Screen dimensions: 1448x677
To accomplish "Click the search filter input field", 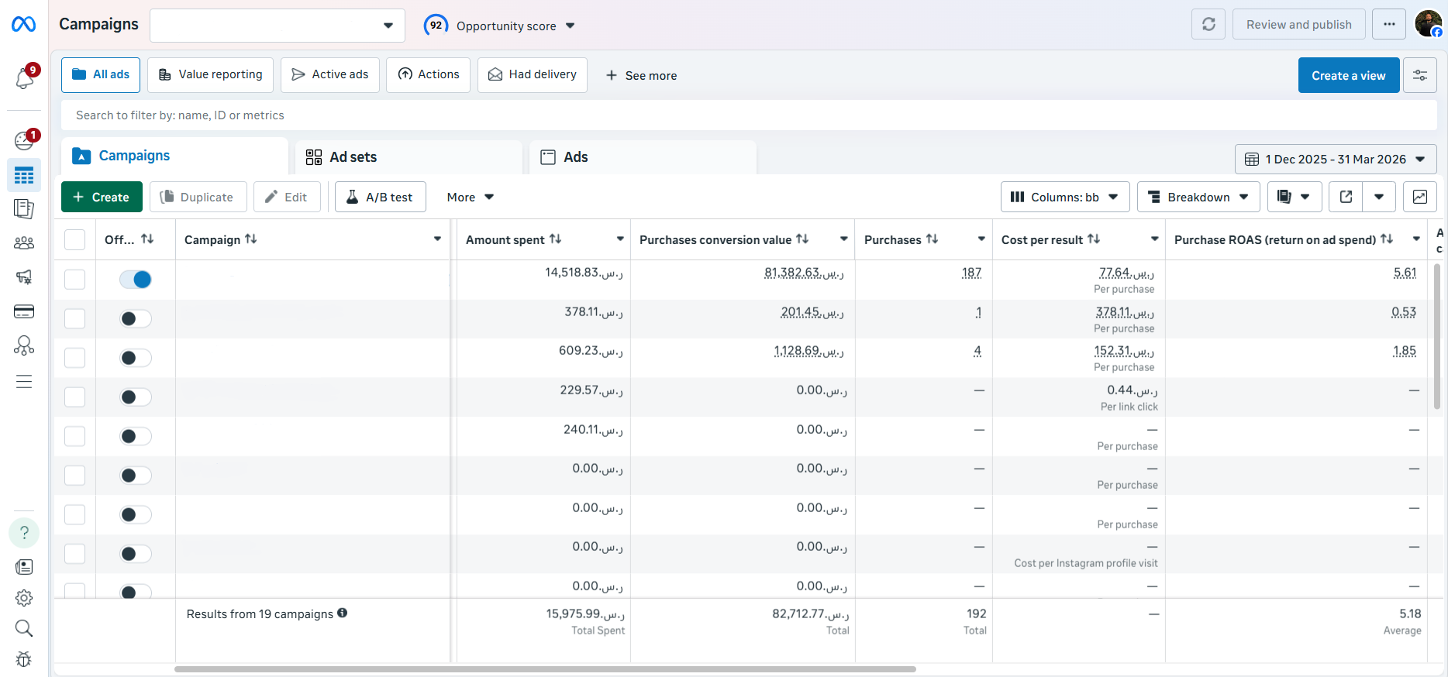I will pyautogui.click(x=749, y=115).
